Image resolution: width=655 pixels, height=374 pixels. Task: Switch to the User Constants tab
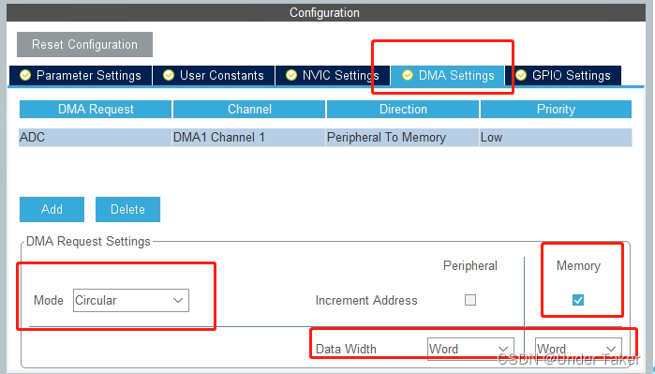coord(214,75)
